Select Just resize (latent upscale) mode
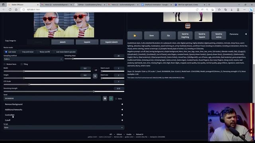 65,52
